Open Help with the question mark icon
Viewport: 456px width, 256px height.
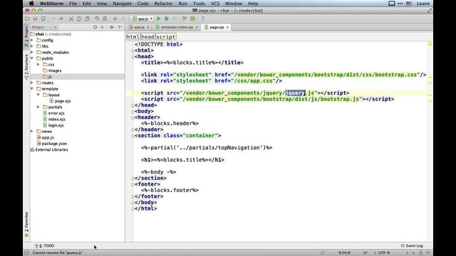click(202, 18)
